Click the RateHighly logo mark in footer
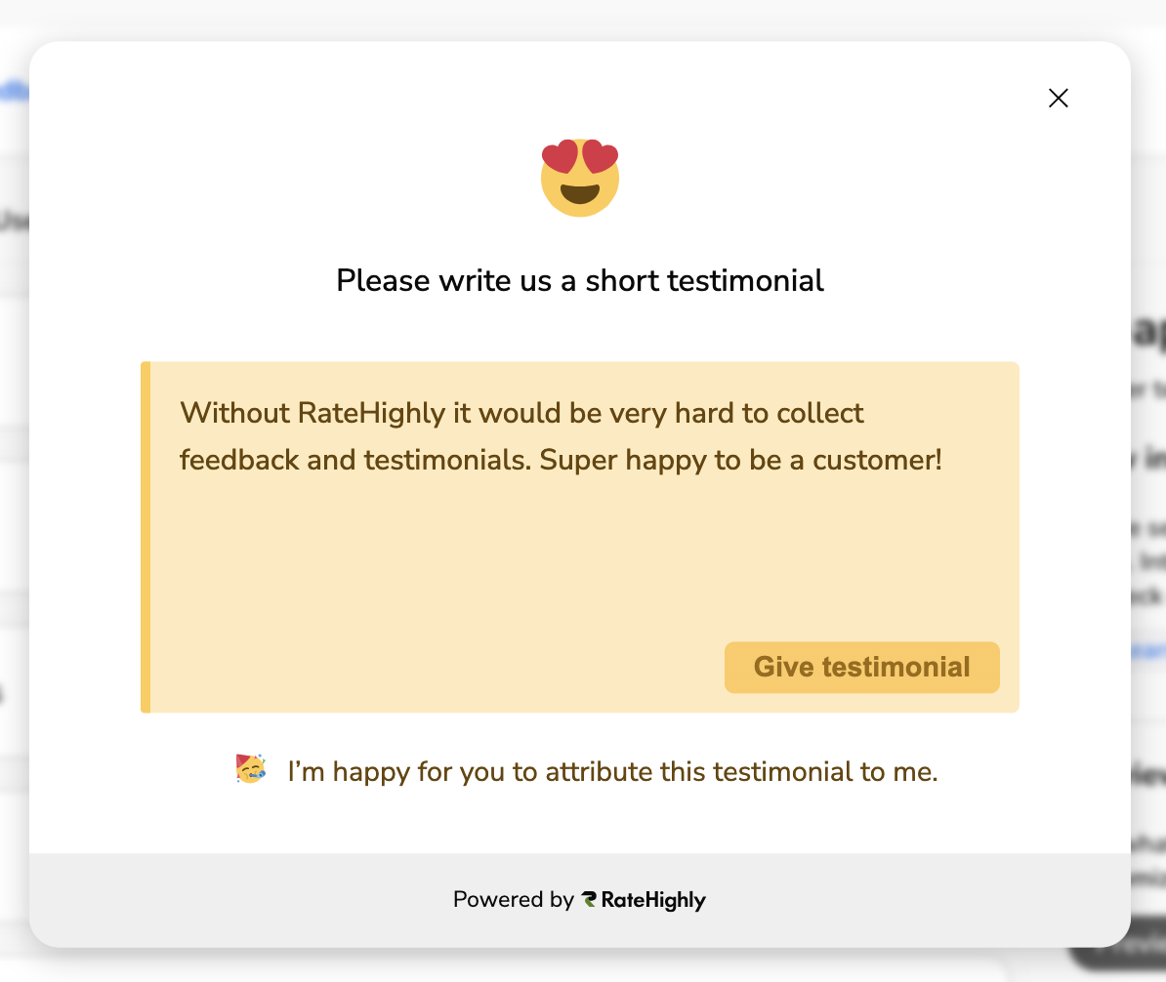1166x982 pixels. 589,900
